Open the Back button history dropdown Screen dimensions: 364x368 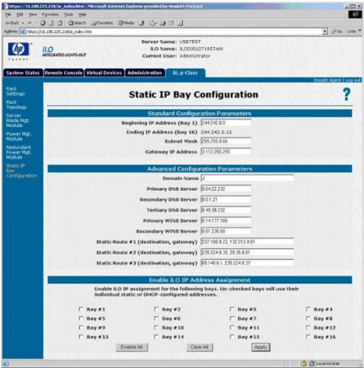[x=23, y=23]
